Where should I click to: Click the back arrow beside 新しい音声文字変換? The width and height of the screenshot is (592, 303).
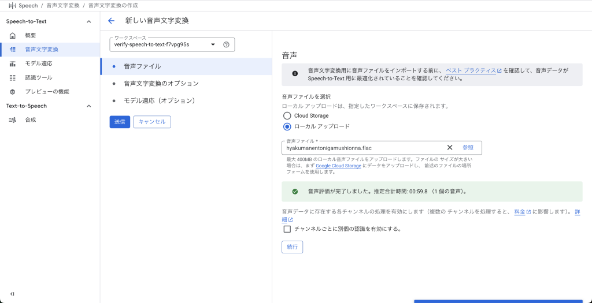(x=112, y=21)
